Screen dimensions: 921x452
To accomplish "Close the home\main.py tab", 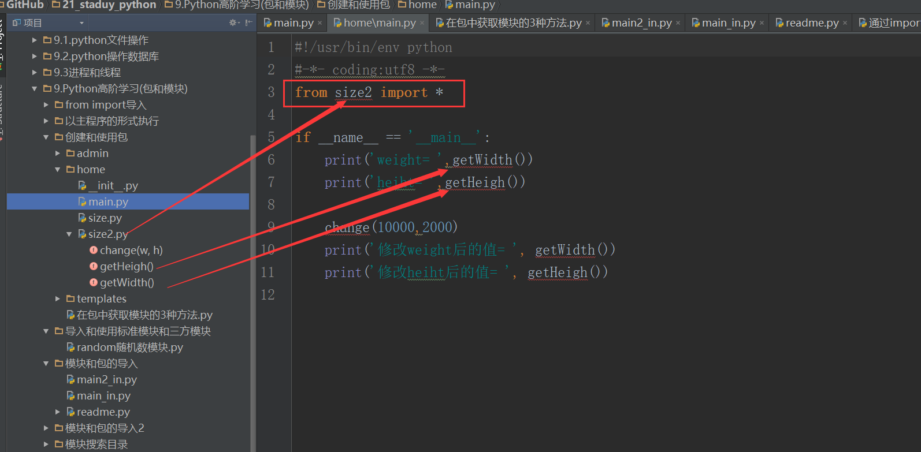I will (422, 23).
